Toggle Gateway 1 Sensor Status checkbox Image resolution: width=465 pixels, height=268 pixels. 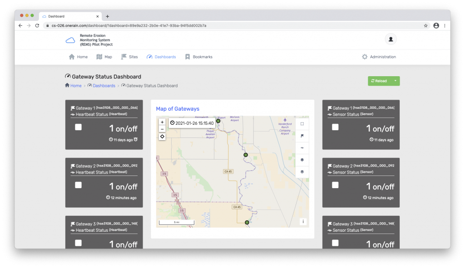tap(335, 127)
